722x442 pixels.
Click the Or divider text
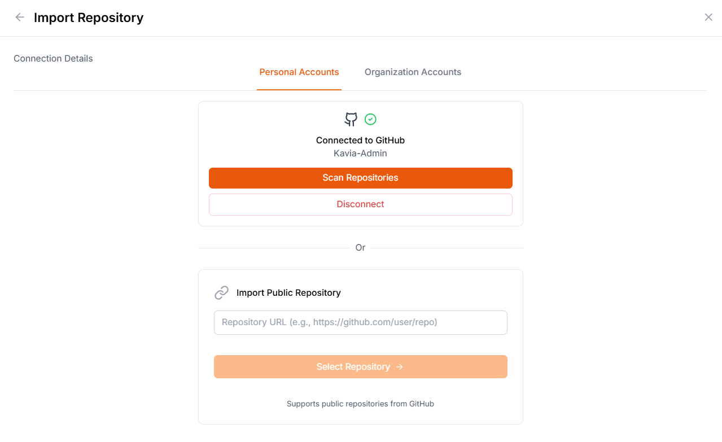point(360,248)
